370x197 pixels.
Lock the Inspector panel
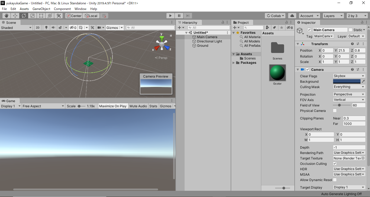[x=362, y=22]
